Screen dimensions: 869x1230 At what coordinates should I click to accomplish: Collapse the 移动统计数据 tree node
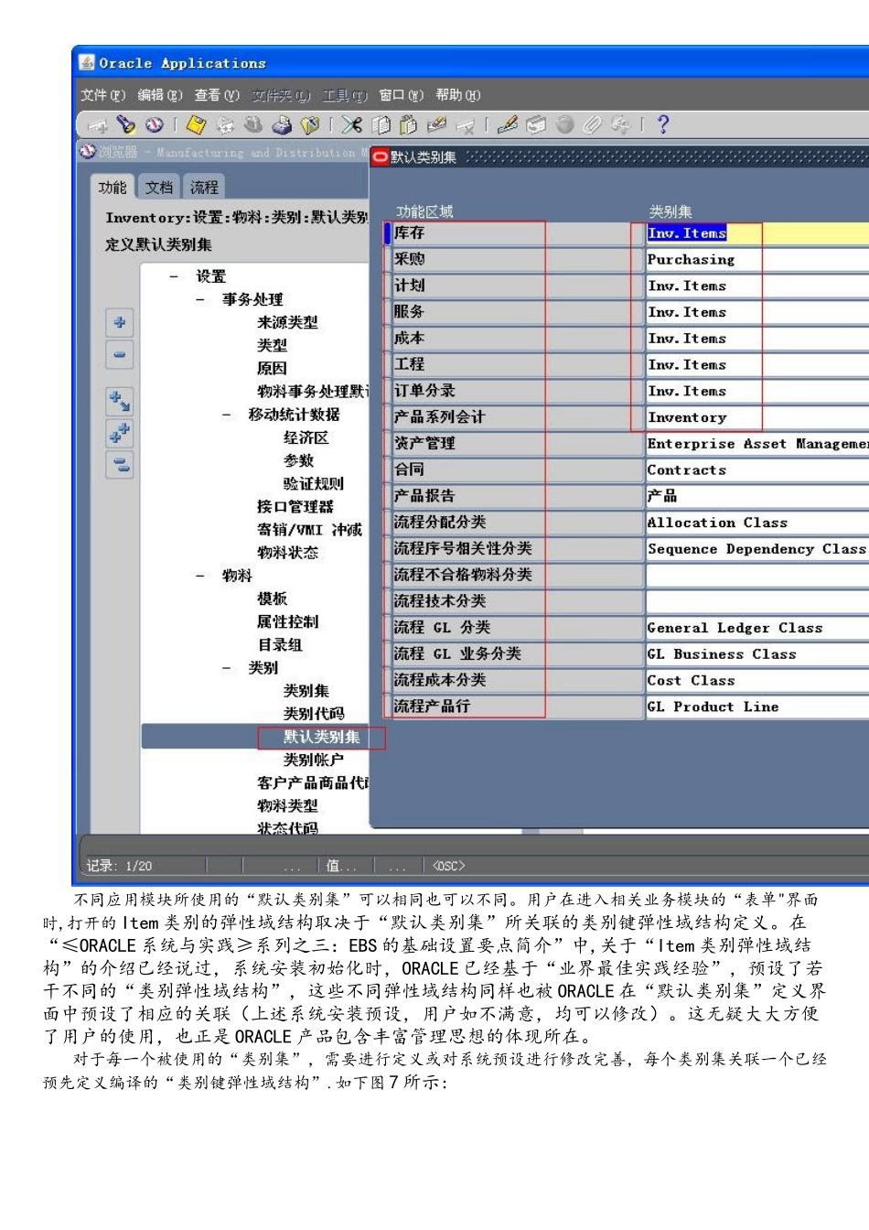point(227,415)
